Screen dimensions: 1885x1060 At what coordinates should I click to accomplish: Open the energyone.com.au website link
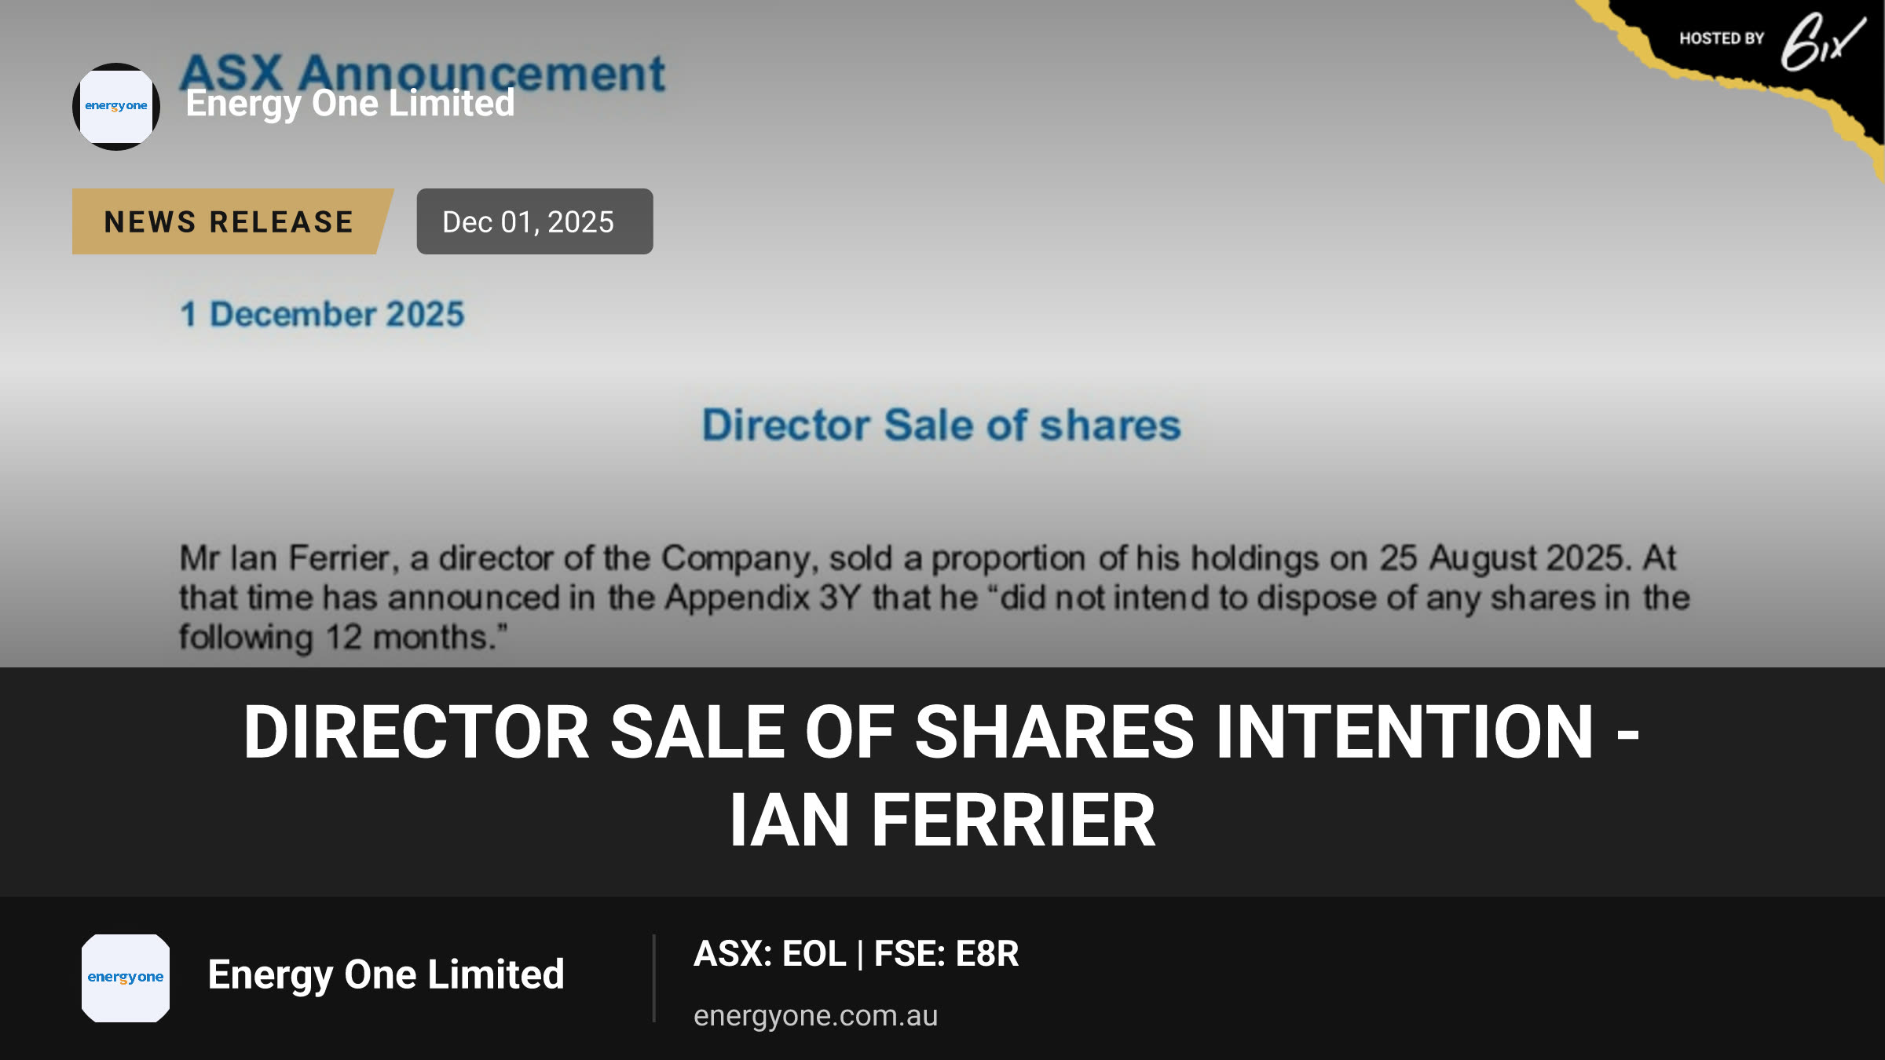(x=815, y=1015)
